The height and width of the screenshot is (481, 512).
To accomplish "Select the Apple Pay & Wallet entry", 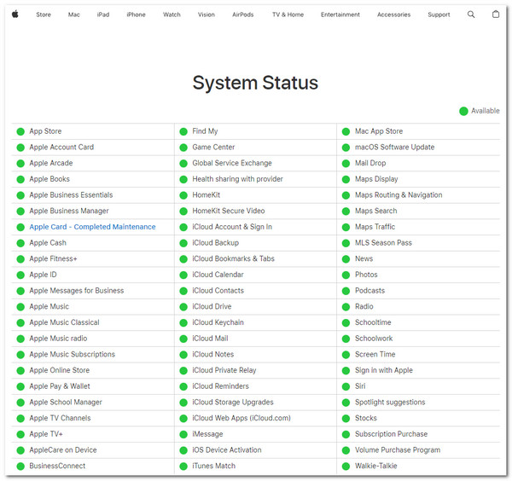I will point(60,386).
